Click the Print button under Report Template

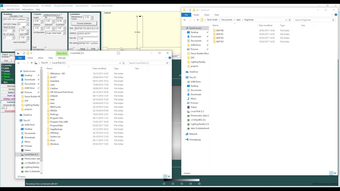click(x=6, y=61)
